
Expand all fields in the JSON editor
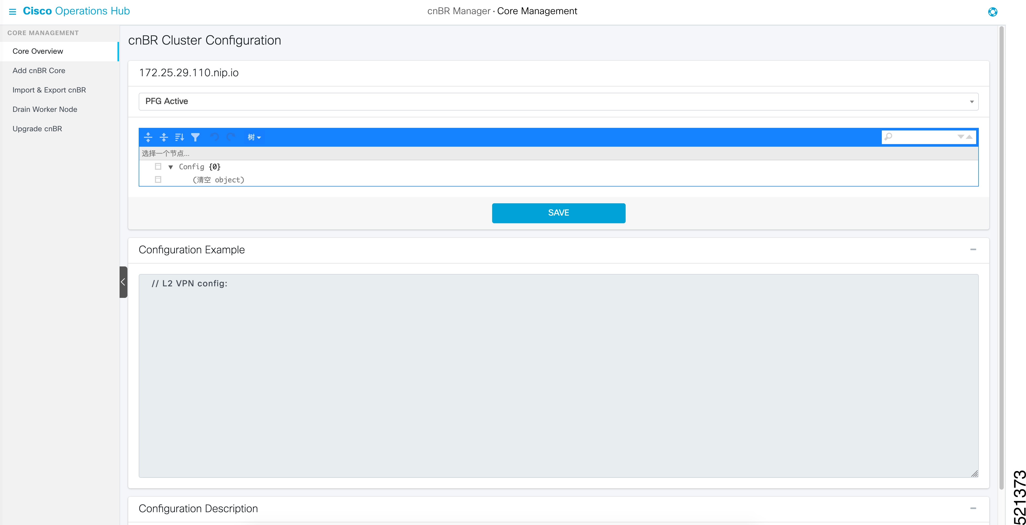(148, 137)
